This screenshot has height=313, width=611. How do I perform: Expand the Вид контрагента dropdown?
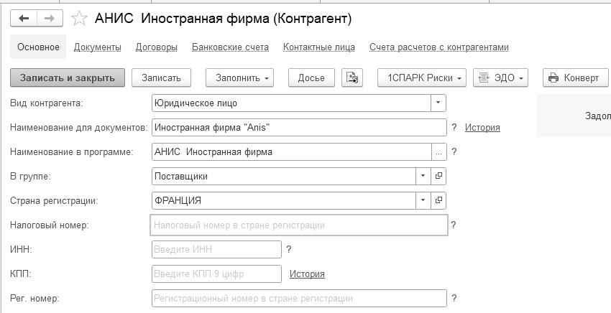coord(438,103)
